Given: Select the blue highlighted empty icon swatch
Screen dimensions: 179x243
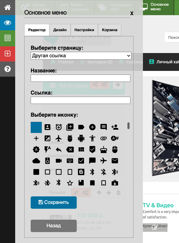Looking at the screenshot, I should (x=36, y=127).
